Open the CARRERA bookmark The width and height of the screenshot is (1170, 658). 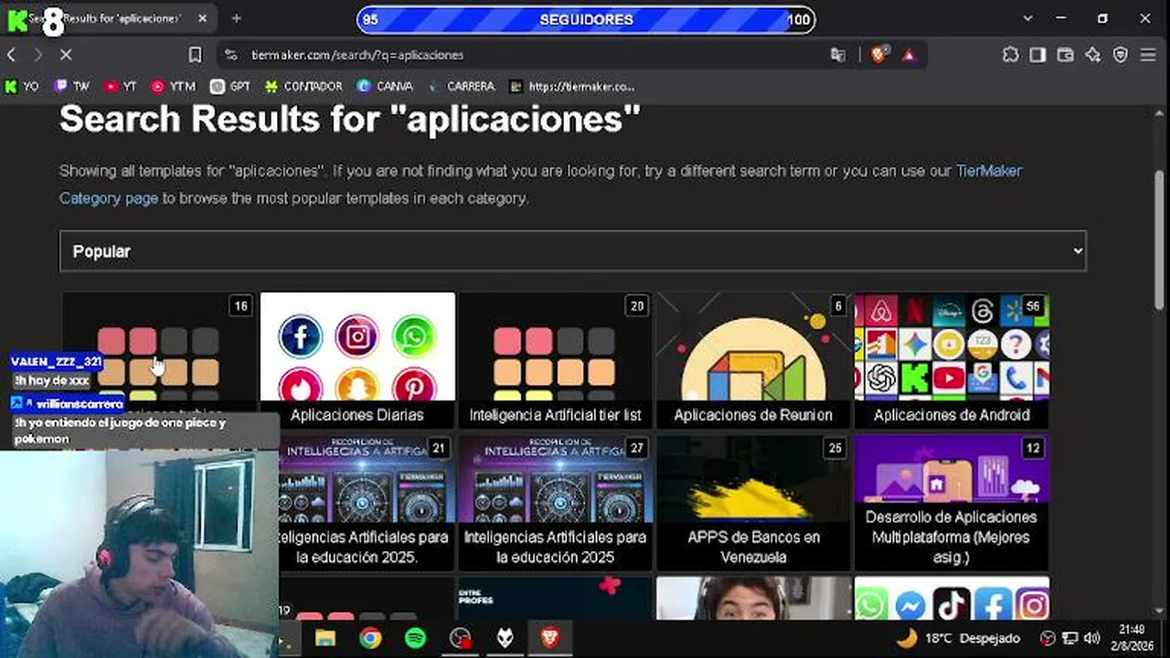(462, 86)
